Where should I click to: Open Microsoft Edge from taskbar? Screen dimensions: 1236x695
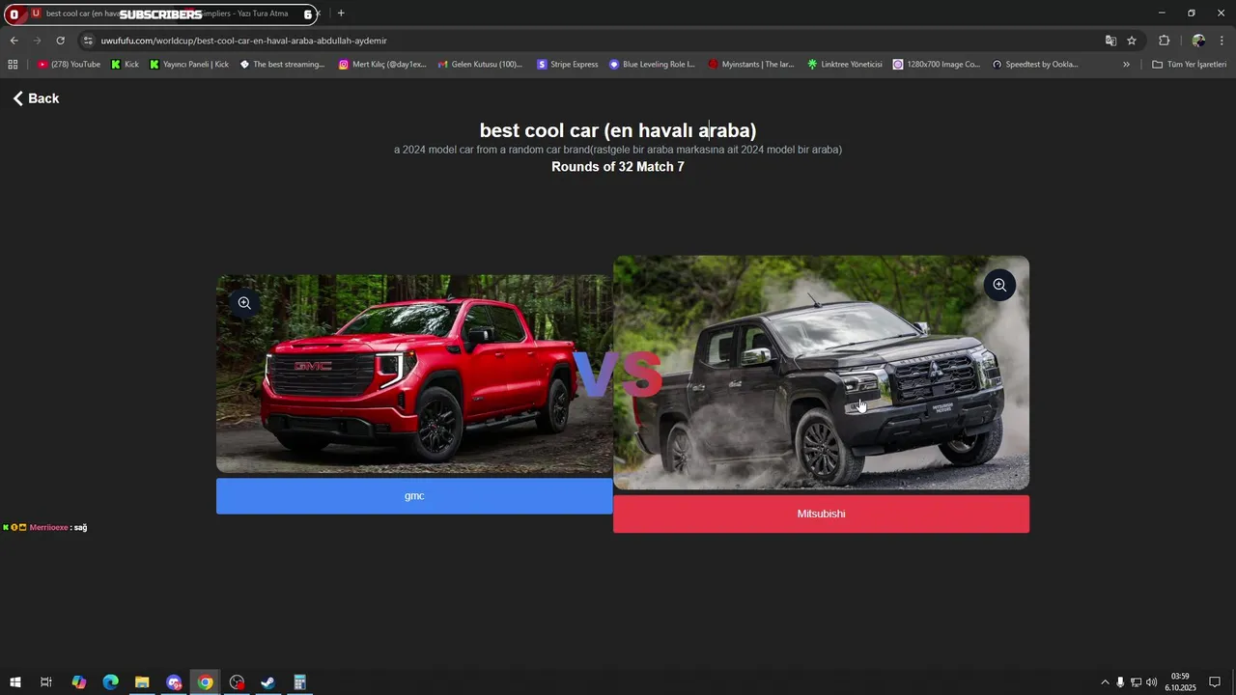click(x=110, y=682)
